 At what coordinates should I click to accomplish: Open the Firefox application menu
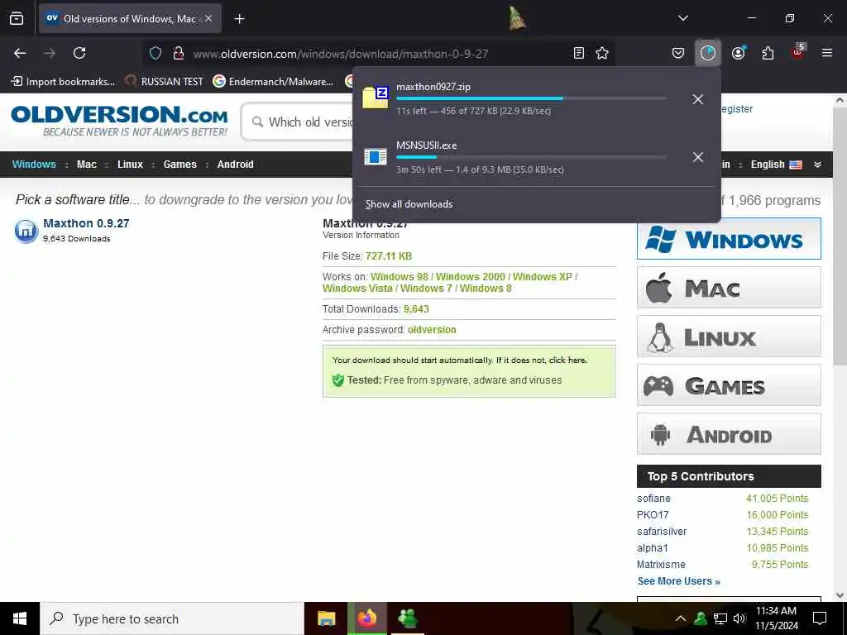click(x=827, y=53)
